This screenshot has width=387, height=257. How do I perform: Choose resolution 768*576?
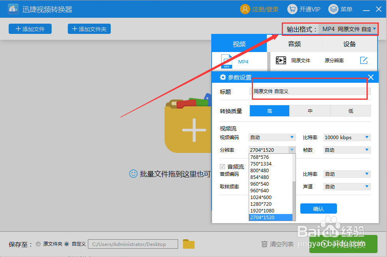click(x=271, y=157)
